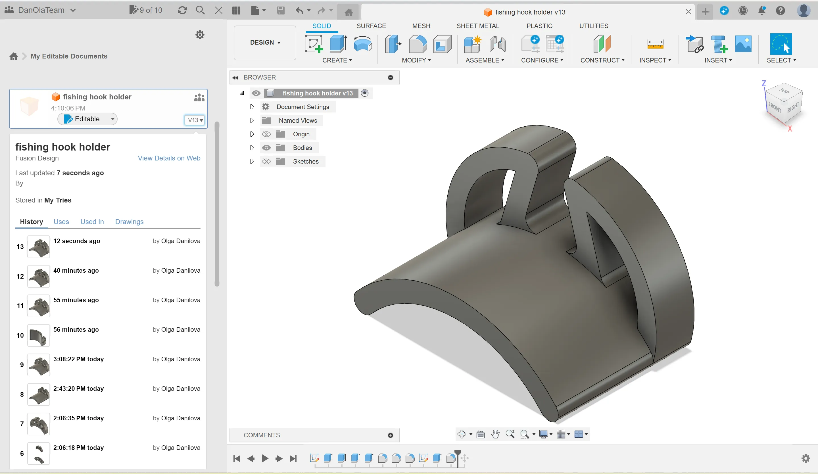The width and height of the screenshot is (818, 474).
Task: Show the hidden Sketches folder
Action: click(266, 161)
